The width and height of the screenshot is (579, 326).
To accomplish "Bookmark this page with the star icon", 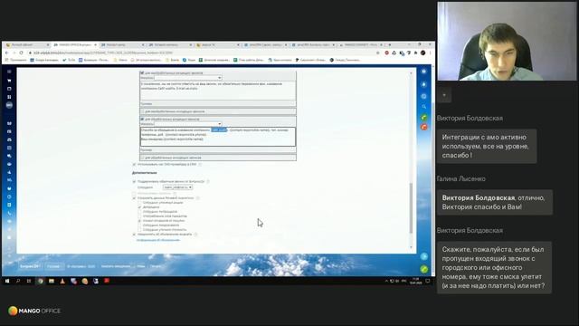I will pos(378,53).
